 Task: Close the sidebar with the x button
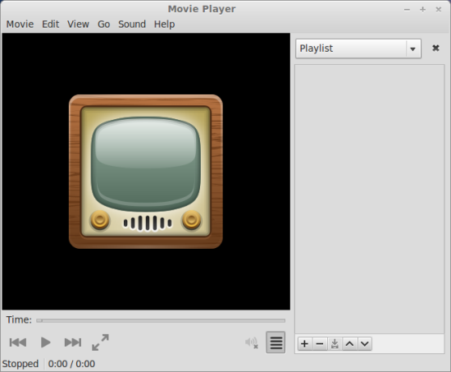(x=435, y=48)
